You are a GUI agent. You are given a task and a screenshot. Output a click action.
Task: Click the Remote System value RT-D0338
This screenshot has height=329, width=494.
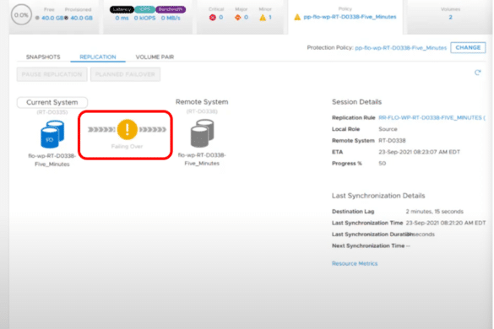[392, 140]
